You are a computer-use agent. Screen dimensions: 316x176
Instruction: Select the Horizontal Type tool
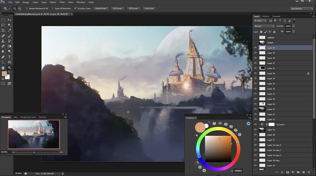coord(9,57)
